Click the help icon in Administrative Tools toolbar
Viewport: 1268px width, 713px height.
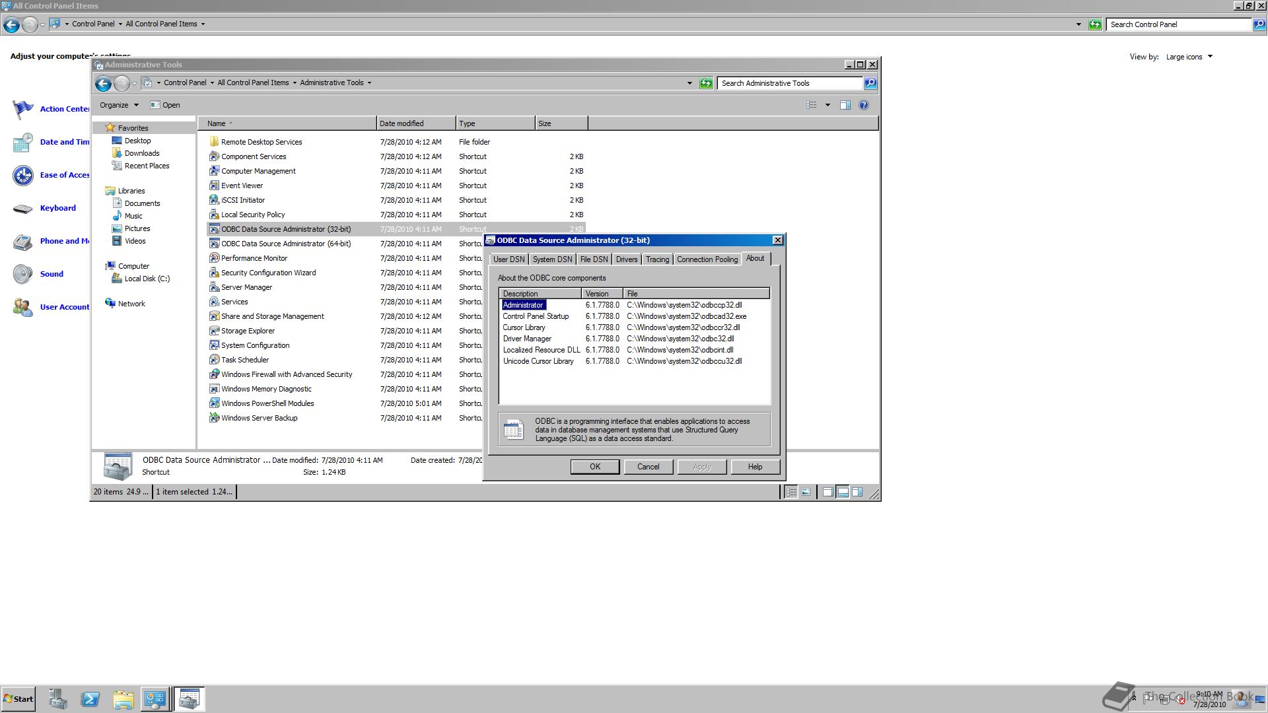pos(863,105)
